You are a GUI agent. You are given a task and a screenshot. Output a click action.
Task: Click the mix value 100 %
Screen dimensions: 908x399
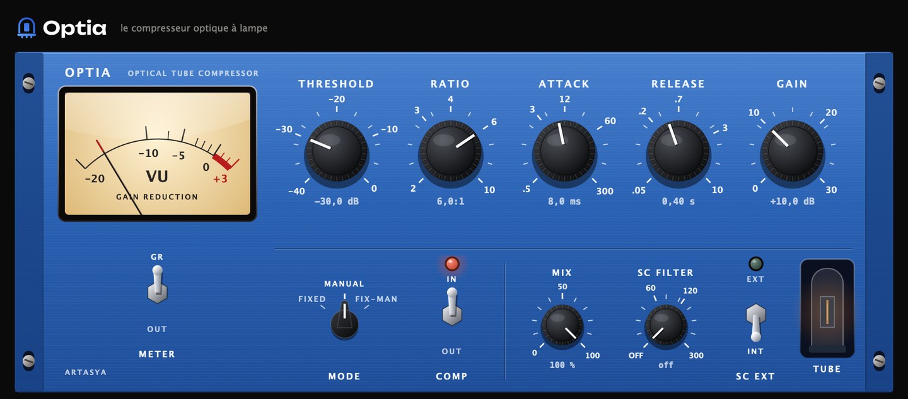coord(562,365)
